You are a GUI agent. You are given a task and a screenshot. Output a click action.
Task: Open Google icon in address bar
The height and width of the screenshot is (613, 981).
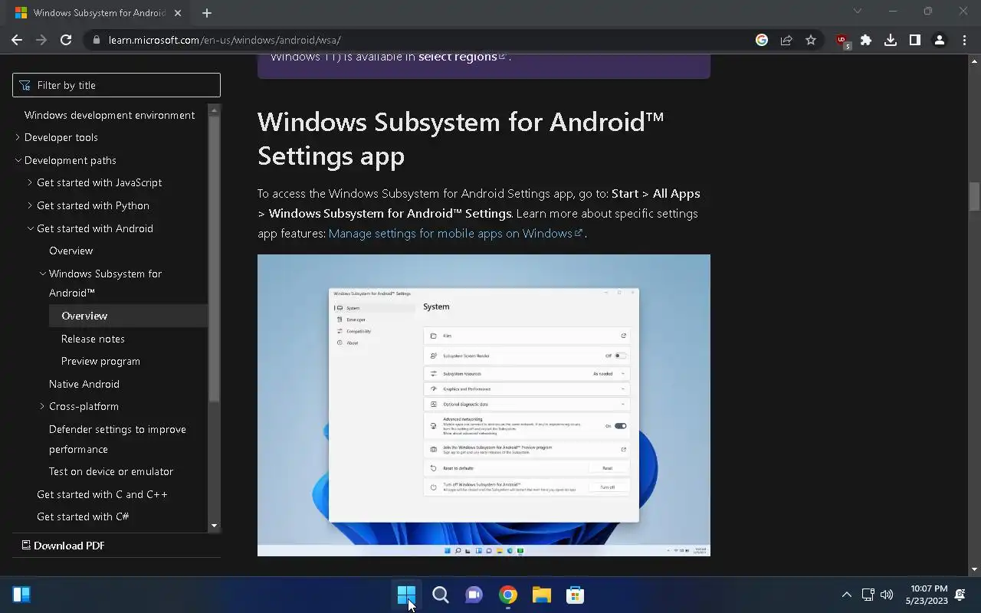click(x=762, y=40)
